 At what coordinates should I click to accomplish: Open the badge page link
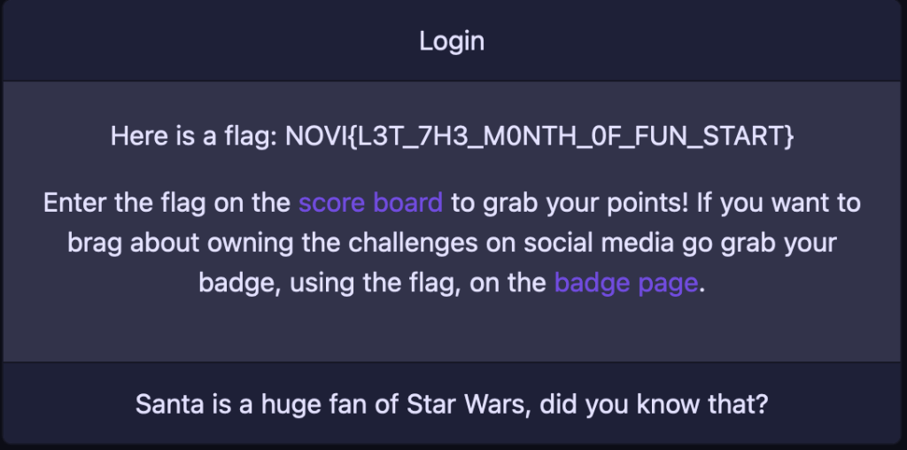(x=626, y=283)
